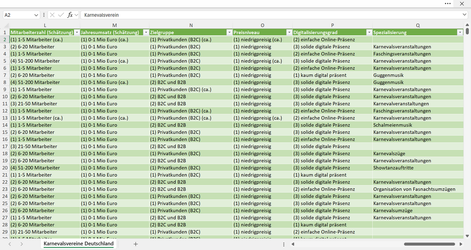Expand the dropdown arrow next to fx
The width and height of the screenshot is (471, 250).
[x=76, y=15]
